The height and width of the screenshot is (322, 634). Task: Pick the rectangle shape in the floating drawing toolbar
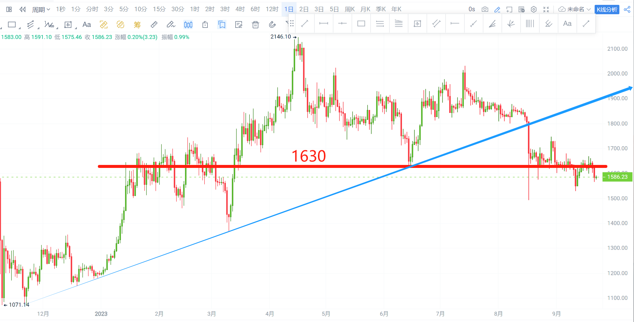click(361, 24)
